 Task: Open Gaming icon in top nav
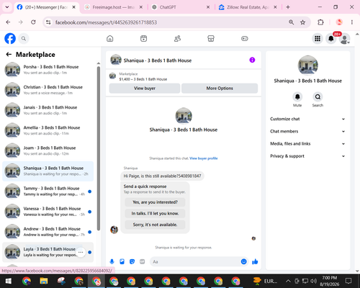pos(245,38)
